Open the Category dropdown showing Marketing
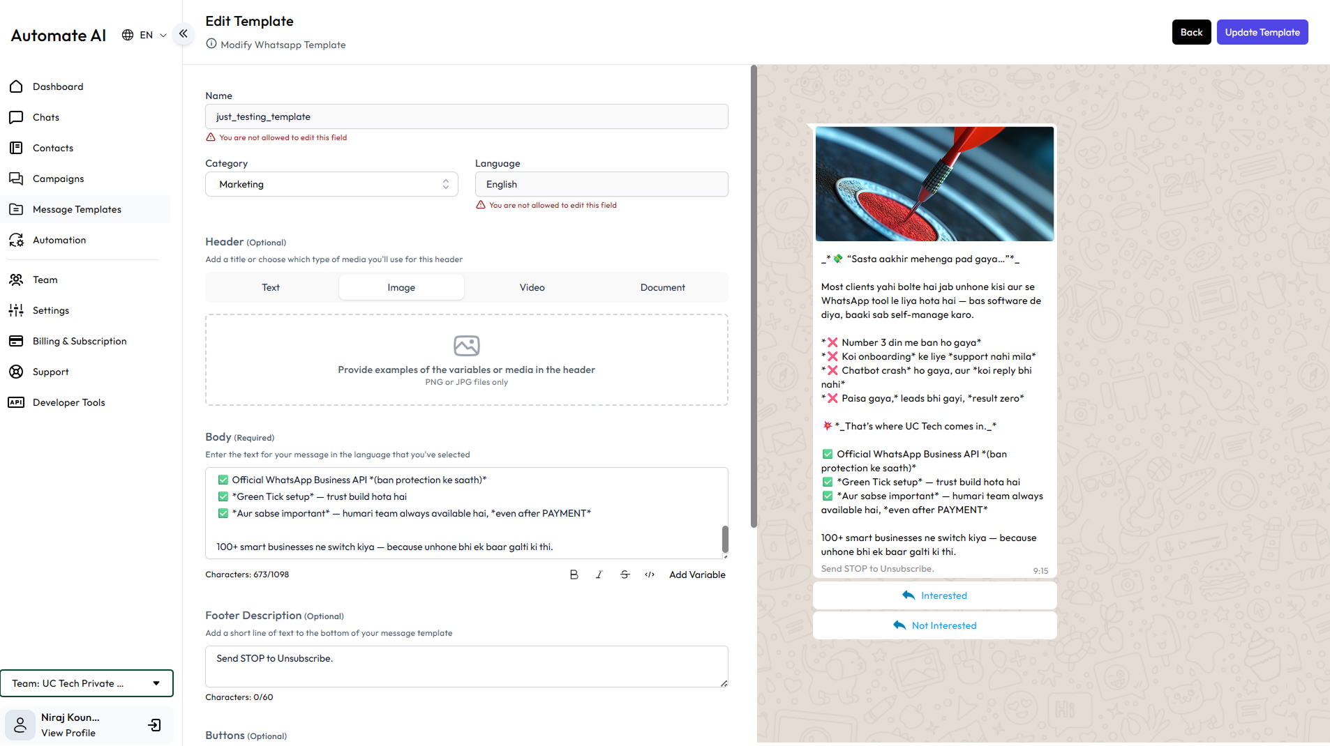The width and height of the screenshot is (1330, 746). pos(331,184)
